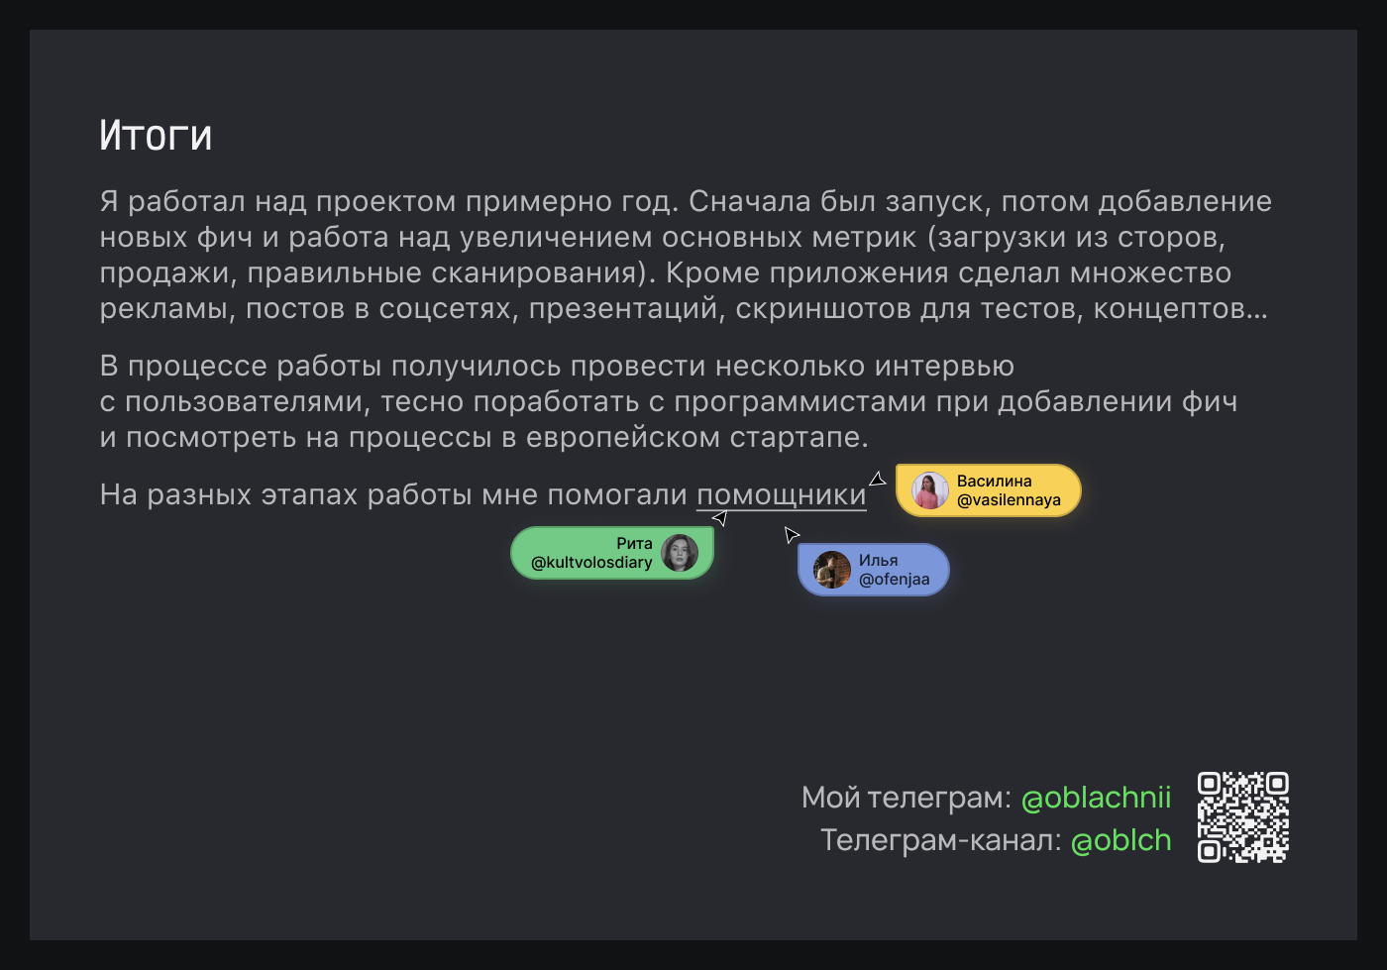
Task: Click the paragraph starting "В процессе работы"
Action: click(668, 401)
